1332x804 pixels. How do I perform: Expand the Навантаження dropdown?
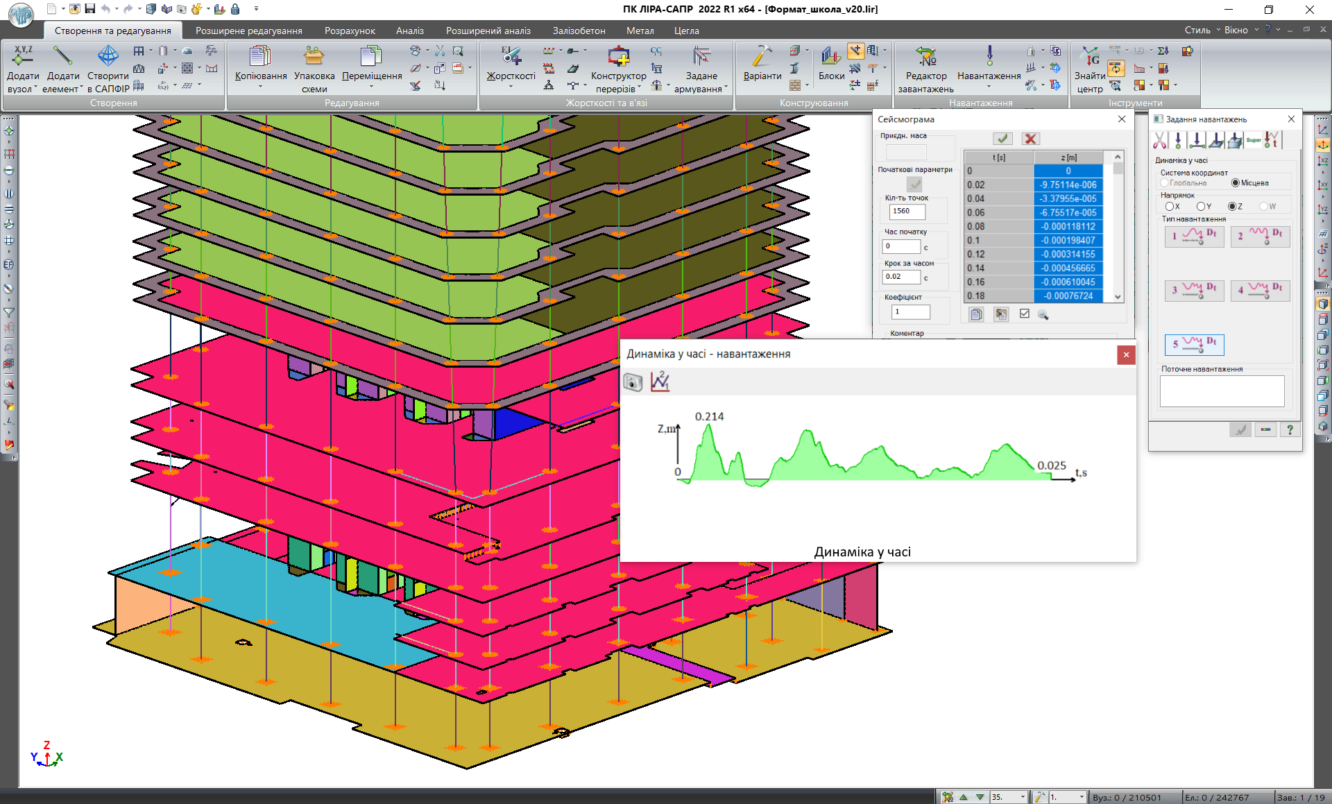coord(989,87)
